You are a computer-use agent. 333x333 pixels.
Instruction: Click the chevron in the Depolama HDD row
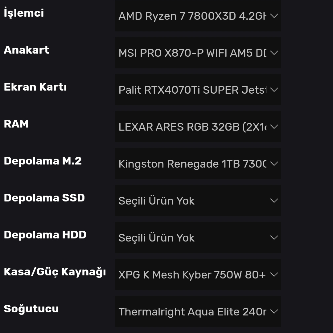[274, 238]
